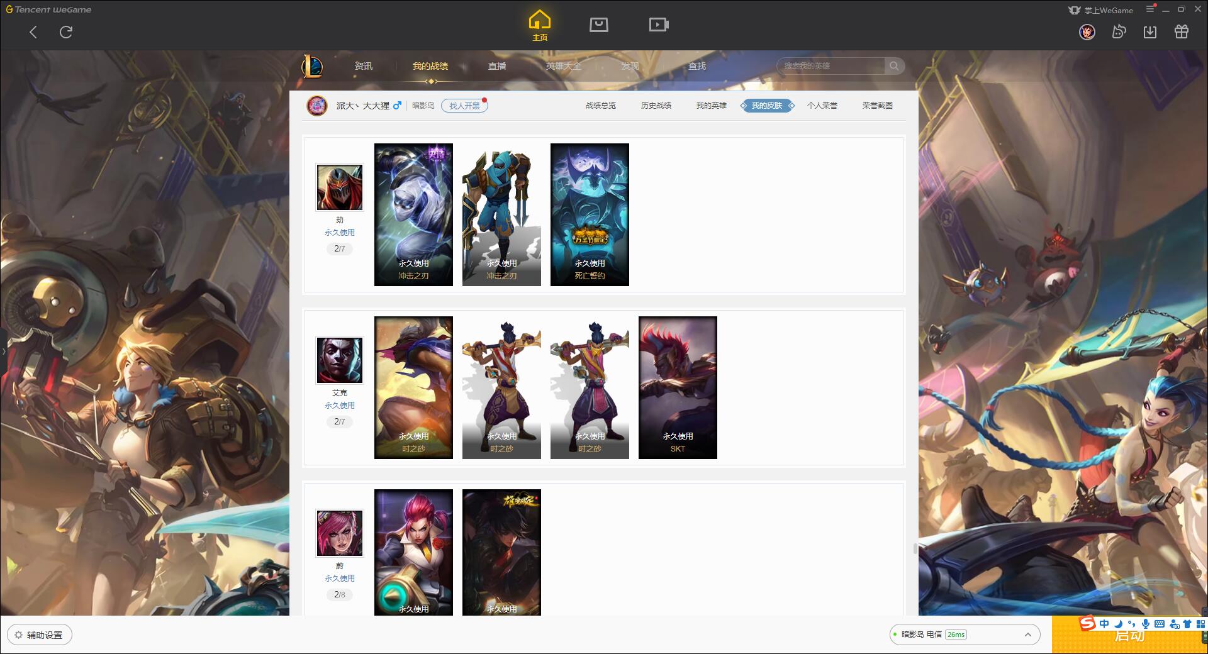Open Sogou toolbox grid icon
This screenshot has width=1208, height=654.
click(x=1200, y=624)
